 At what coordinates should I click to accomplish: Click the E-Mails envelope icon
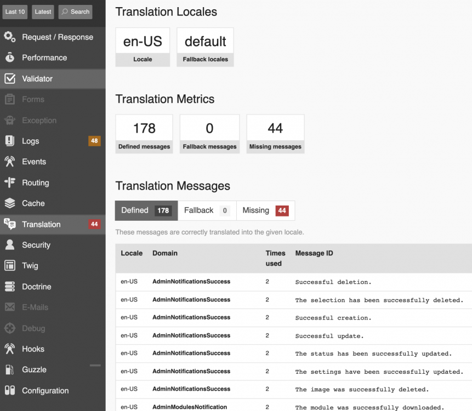click(x=10, y=307)
